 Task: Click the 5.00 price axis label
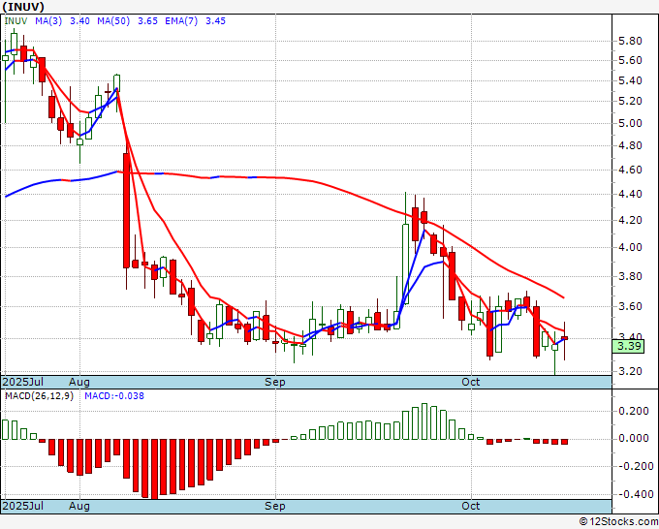(630, 124)
